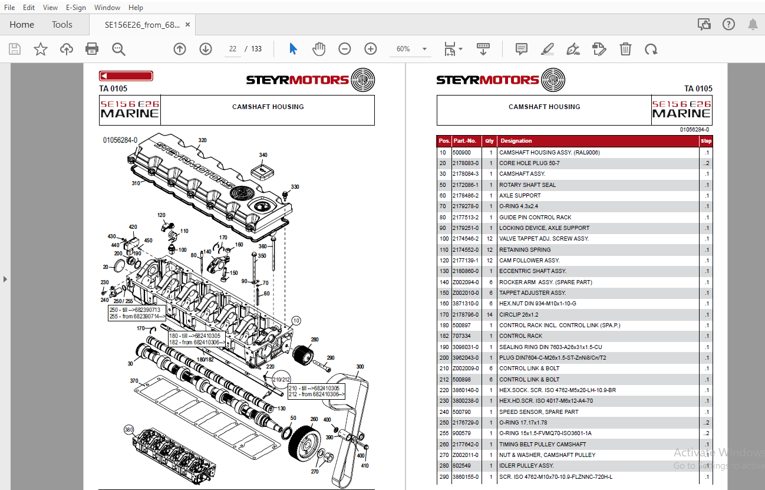The height and width of the screenshot is (490, 765).
Task: Click the 'CORE HOLE PLUG 50-7' designation
Action: (x=529, y=163)
